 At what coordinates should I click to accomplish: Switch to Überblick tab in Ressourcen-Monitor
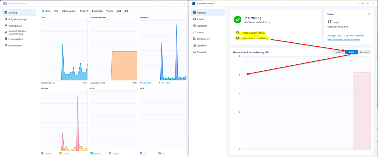(46, 11)
